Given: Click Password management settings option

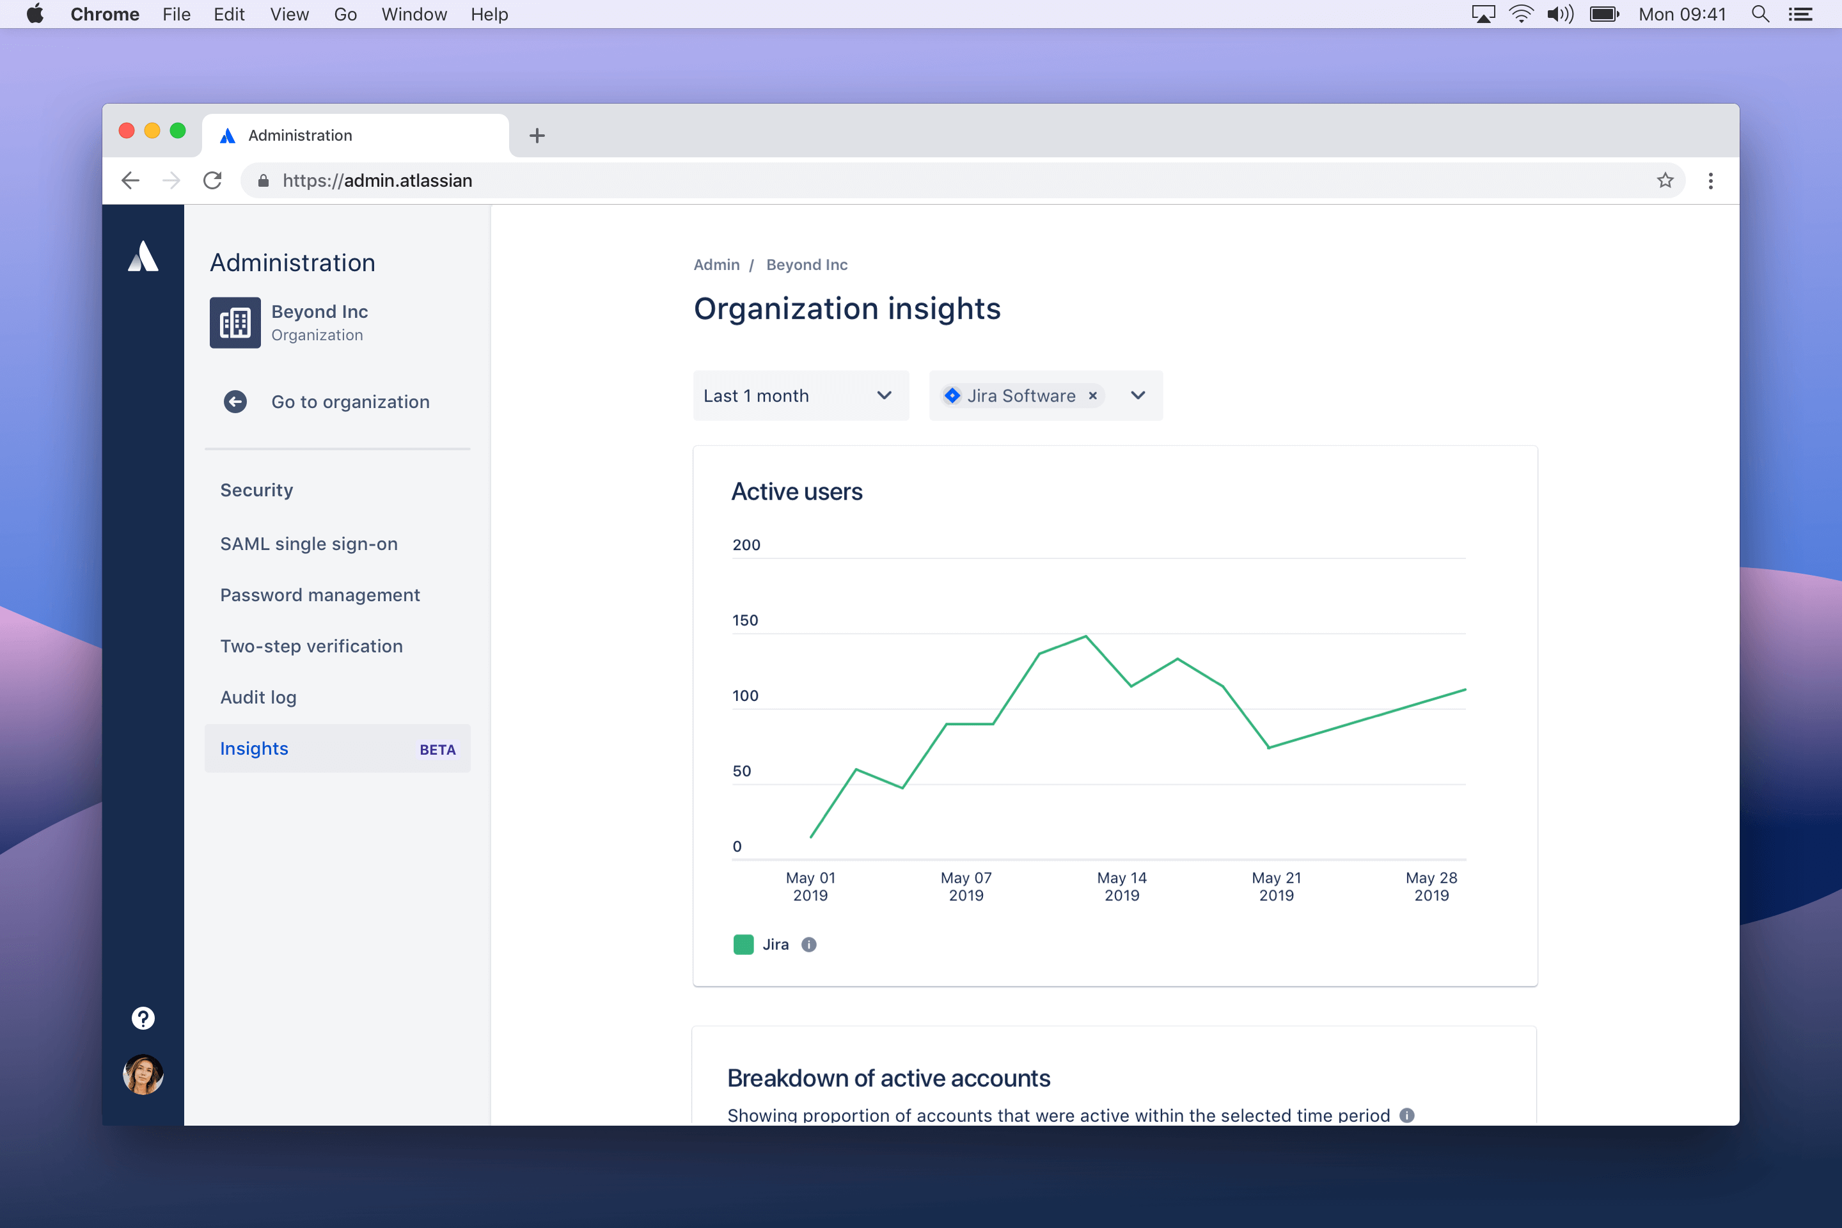Looking at the screenshot, I should 320,594.
